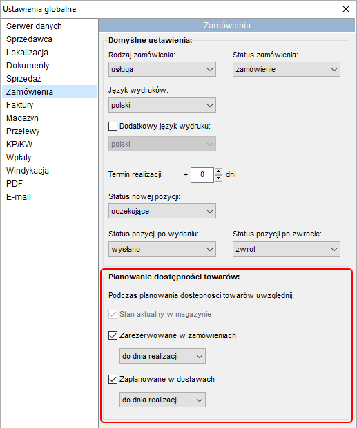The image size is (357, 428).
Task: Close the Ustawienia globalne window
Action: pyautogui.click(x=346, y=9)
